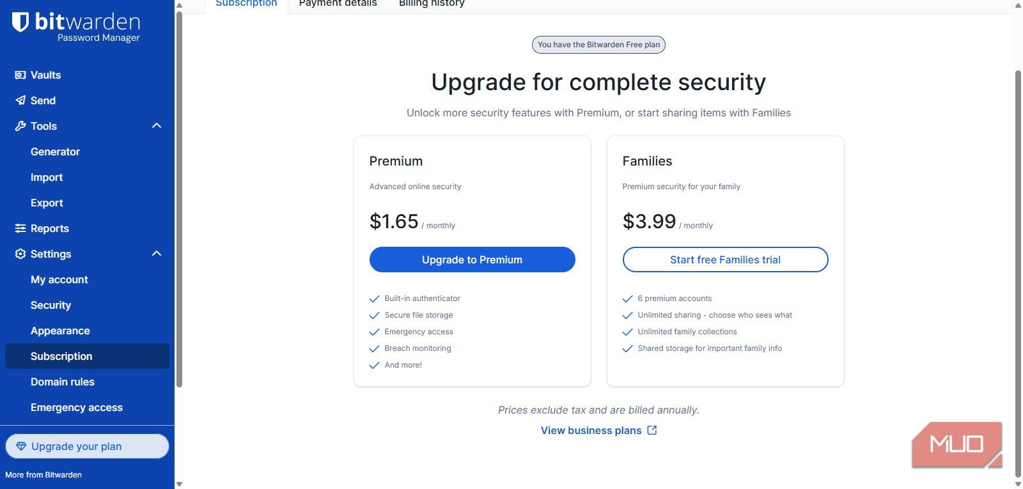Switch to the Payment details tab
This screenshot has width=1023, height=489.
coord(338,4)
